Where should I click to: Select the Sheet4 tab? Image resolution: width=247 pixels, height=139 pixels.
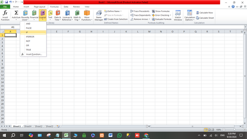click(x=28, y=126)
